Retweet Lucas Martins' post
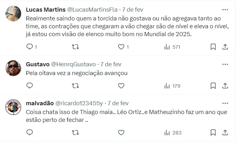This screenshot has height=142, width=236. (75, 47)
